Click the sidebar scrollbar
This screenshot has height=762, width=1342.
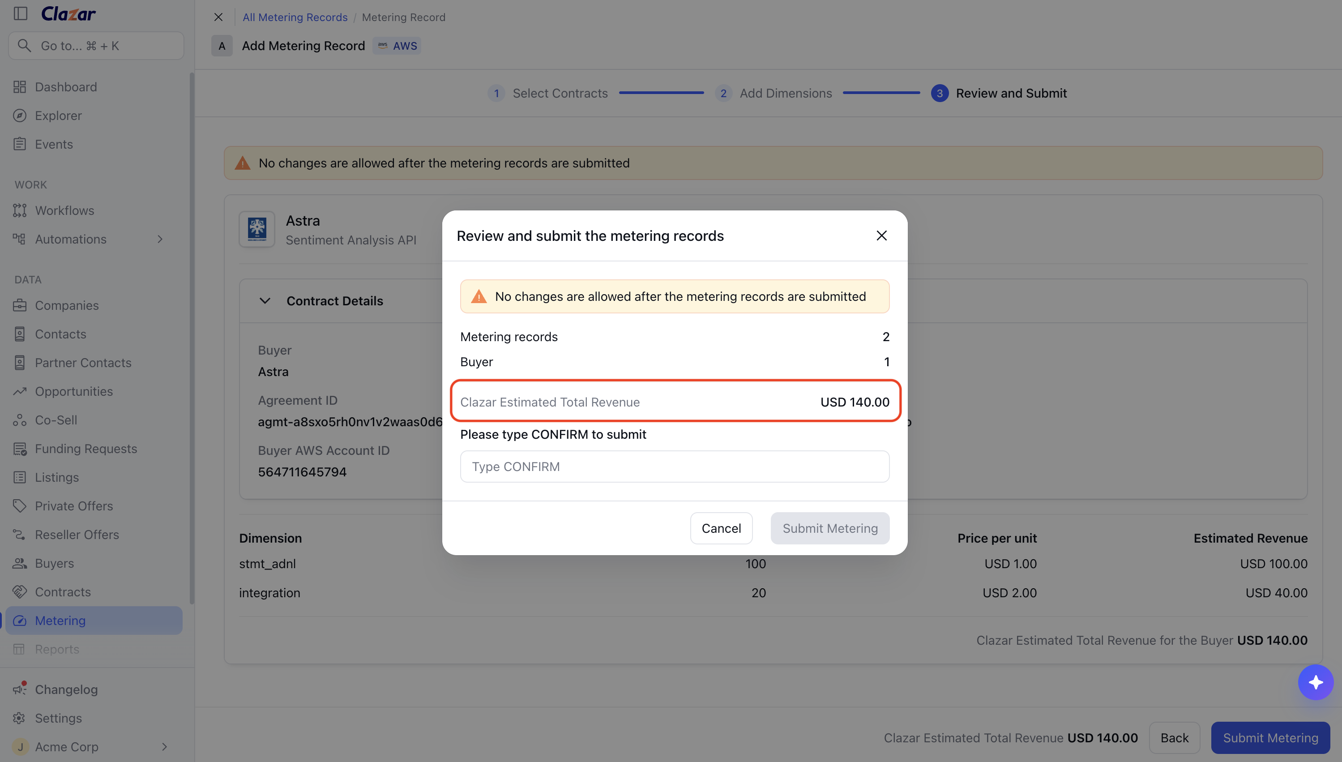(192, 338)
